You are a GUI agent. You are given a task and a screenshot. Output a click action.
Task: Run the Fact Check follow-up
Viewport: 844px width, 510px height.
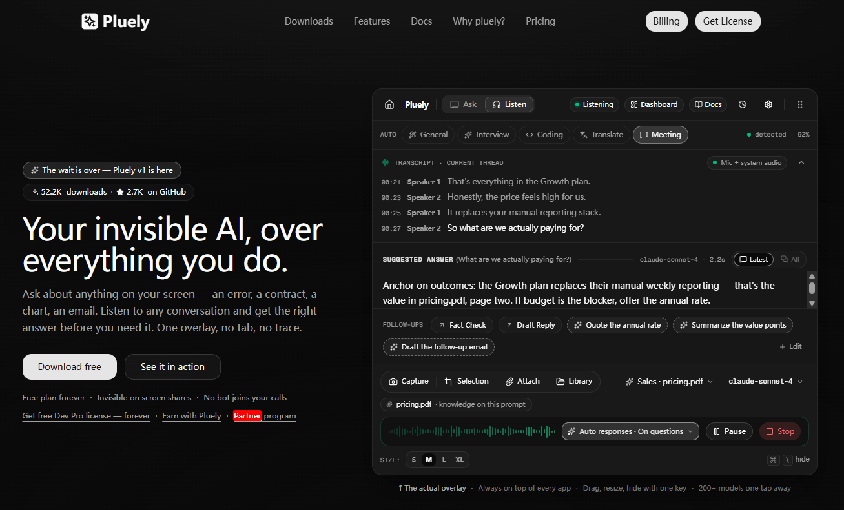click(x=462, y=325)
